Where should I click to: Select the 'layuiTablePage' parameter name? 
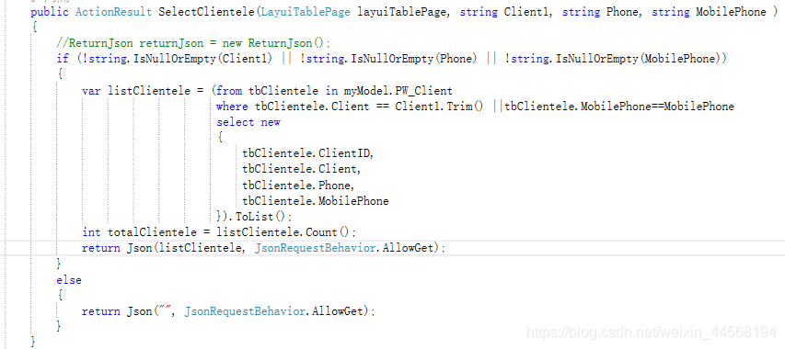coord(401,12)
